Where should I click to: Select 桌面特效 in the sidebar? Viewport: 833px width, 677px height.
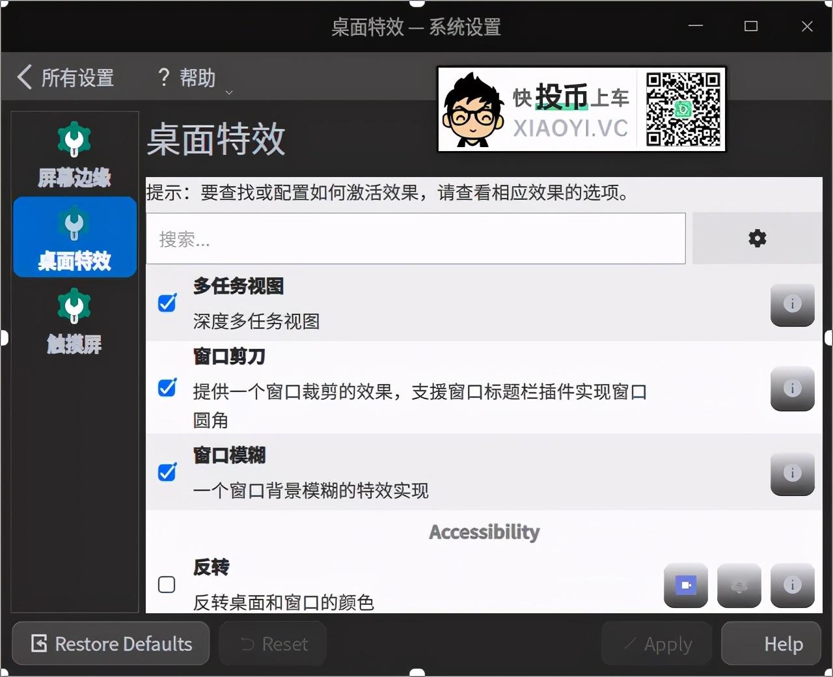[74, 237]
